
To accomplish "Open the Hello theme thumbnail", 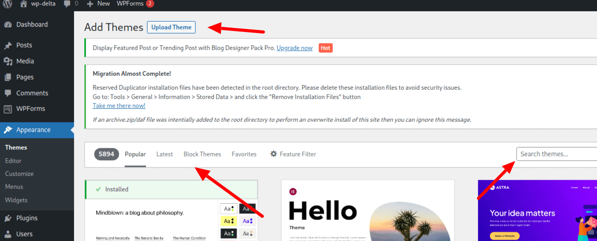I will [367, 210].
